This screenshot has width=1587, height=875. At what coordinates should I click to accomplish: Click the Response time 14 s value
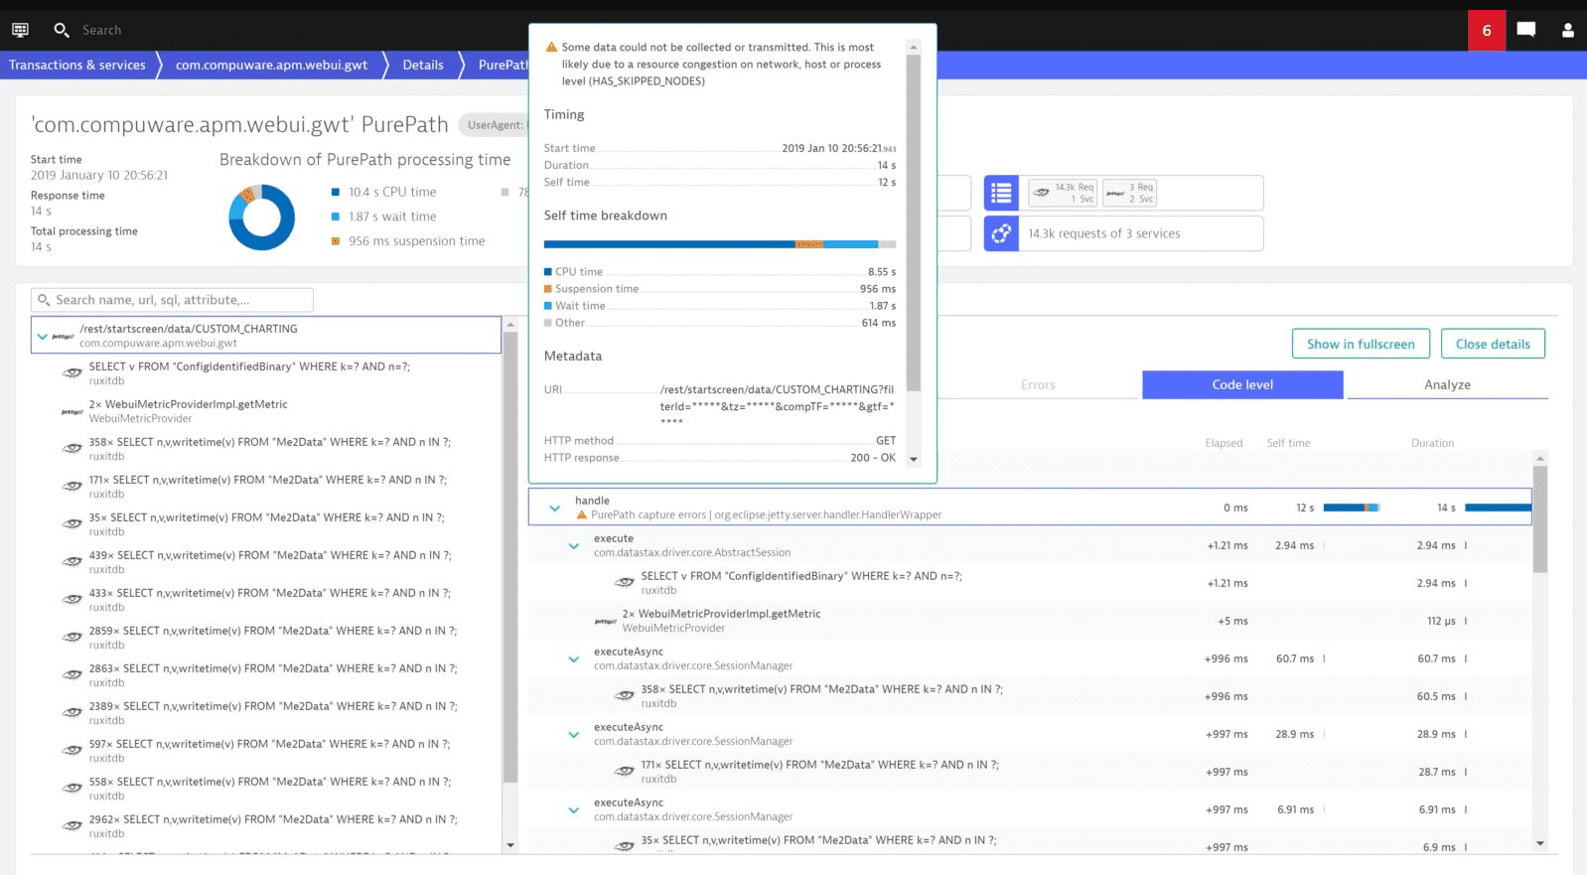pyautogui.click(x=41, y=212)
